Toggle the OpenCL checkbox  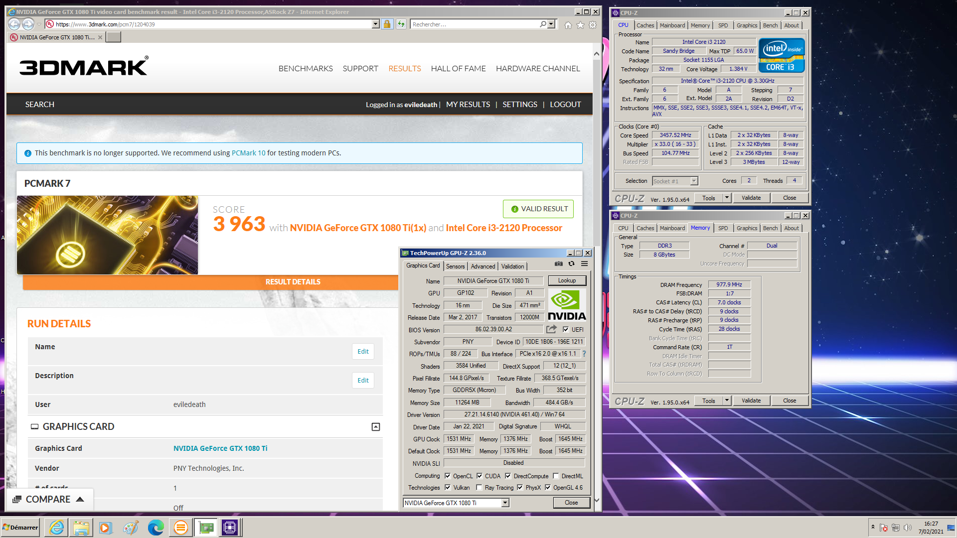tap(448, 476)
